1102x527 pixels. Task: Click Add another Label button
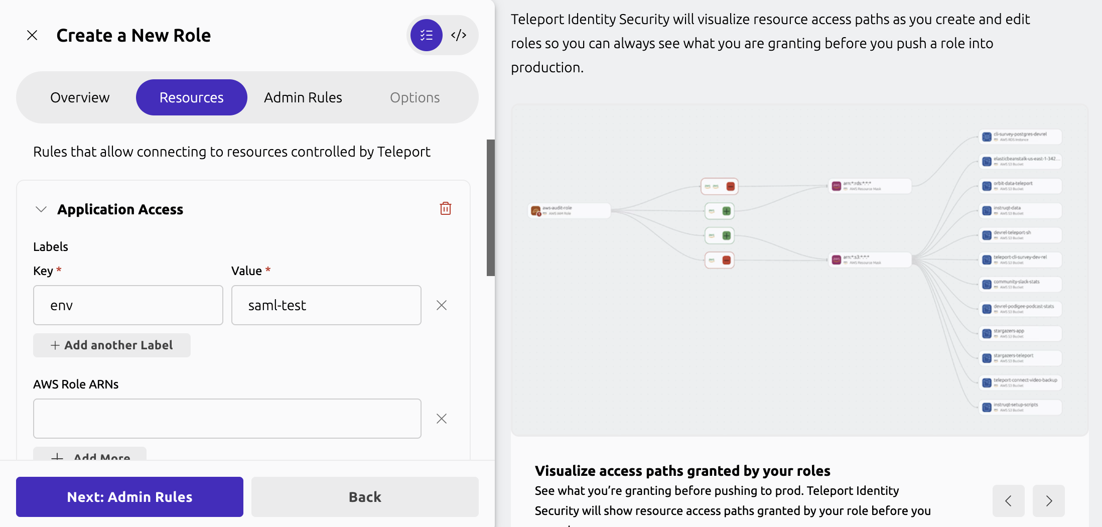point(112,345)
